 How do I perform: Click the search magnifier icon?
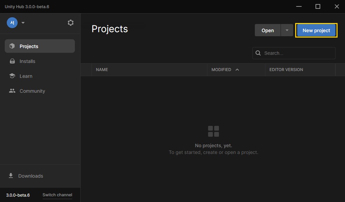tap(258, 53)
